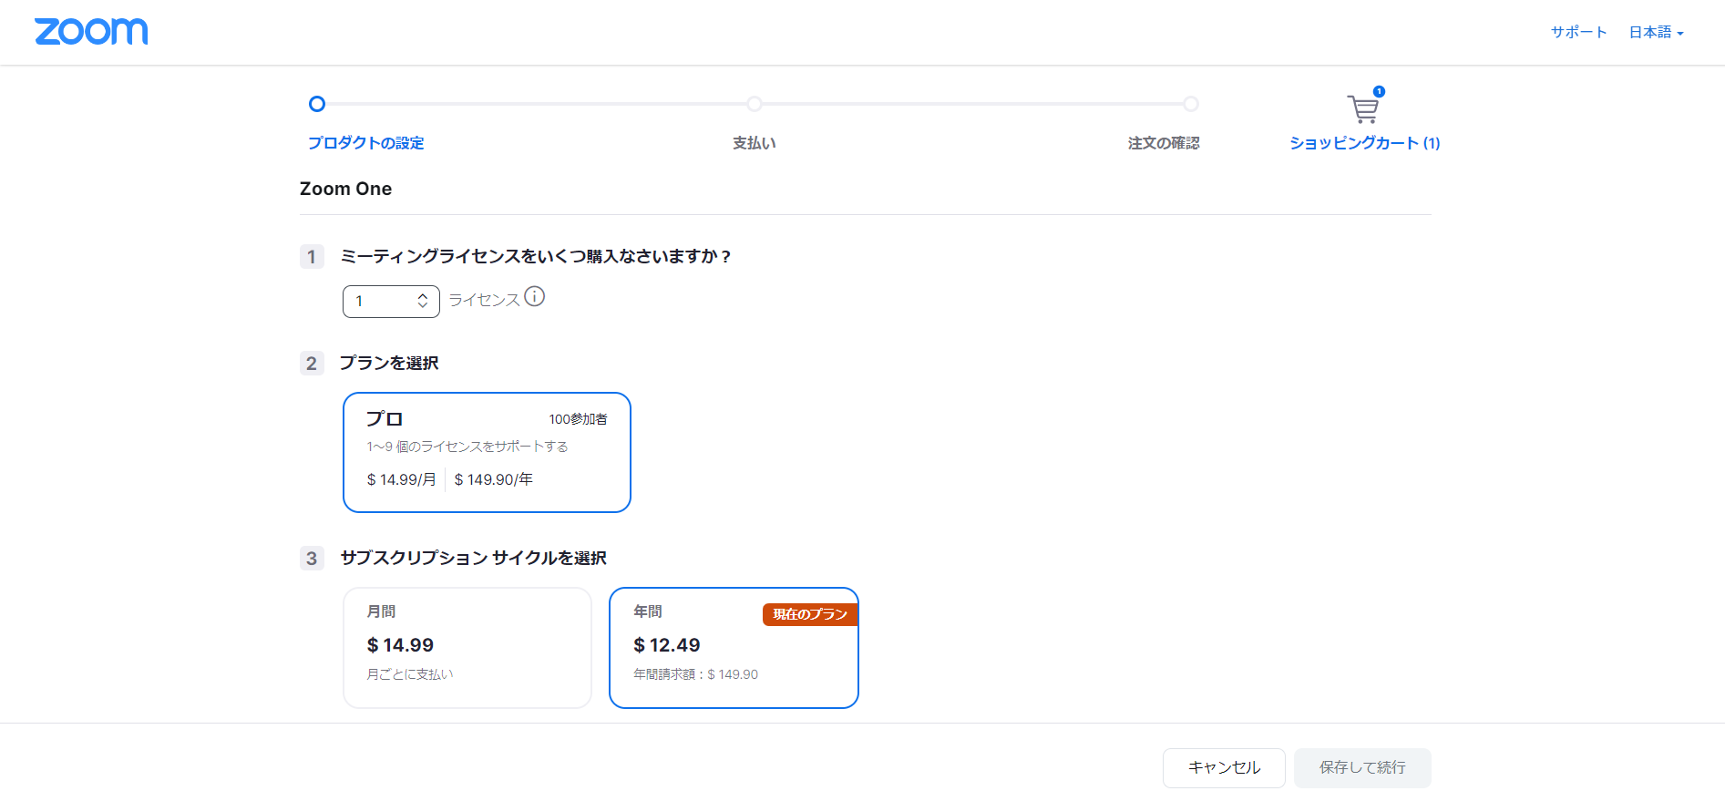Click the payment step circle
The height and width of the screenshot is (791, 1725).
point(755,104)
